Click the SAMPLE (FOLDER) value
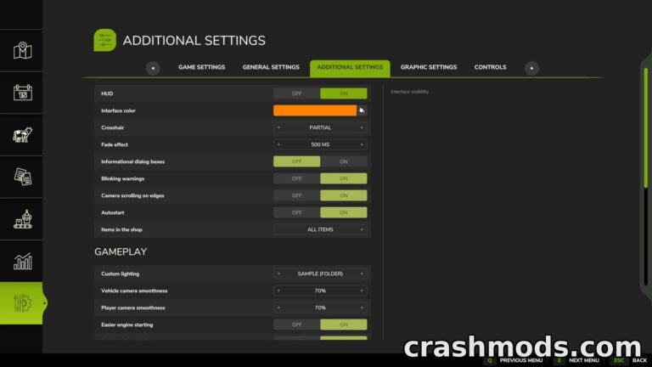The height and width of the screenshot is (367, 652). 320,274
